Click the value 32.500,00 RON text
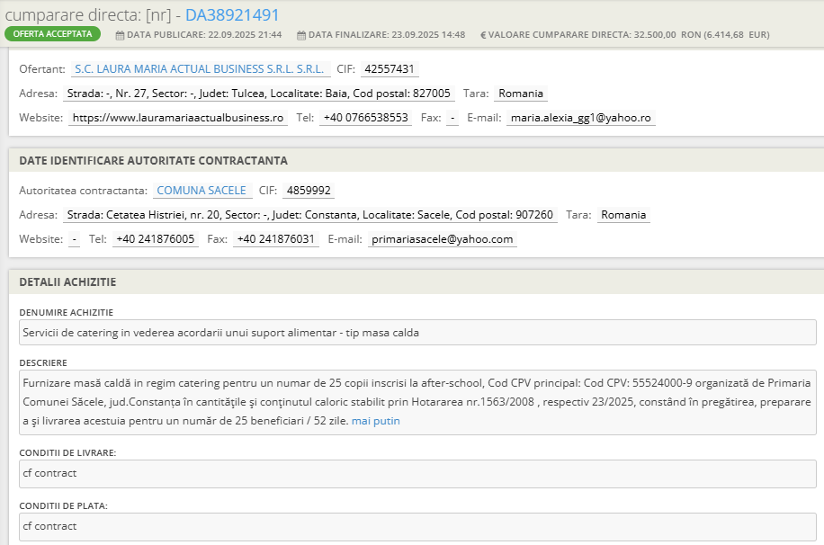 click(x=667, y=35)
